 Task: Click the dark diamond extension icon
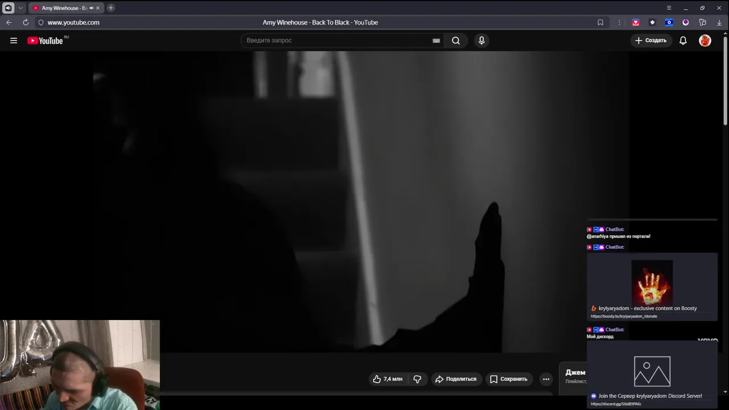point(652,22)
